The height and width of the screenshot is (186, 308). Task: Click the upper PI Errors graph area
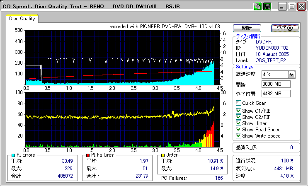tap(120, 57)
